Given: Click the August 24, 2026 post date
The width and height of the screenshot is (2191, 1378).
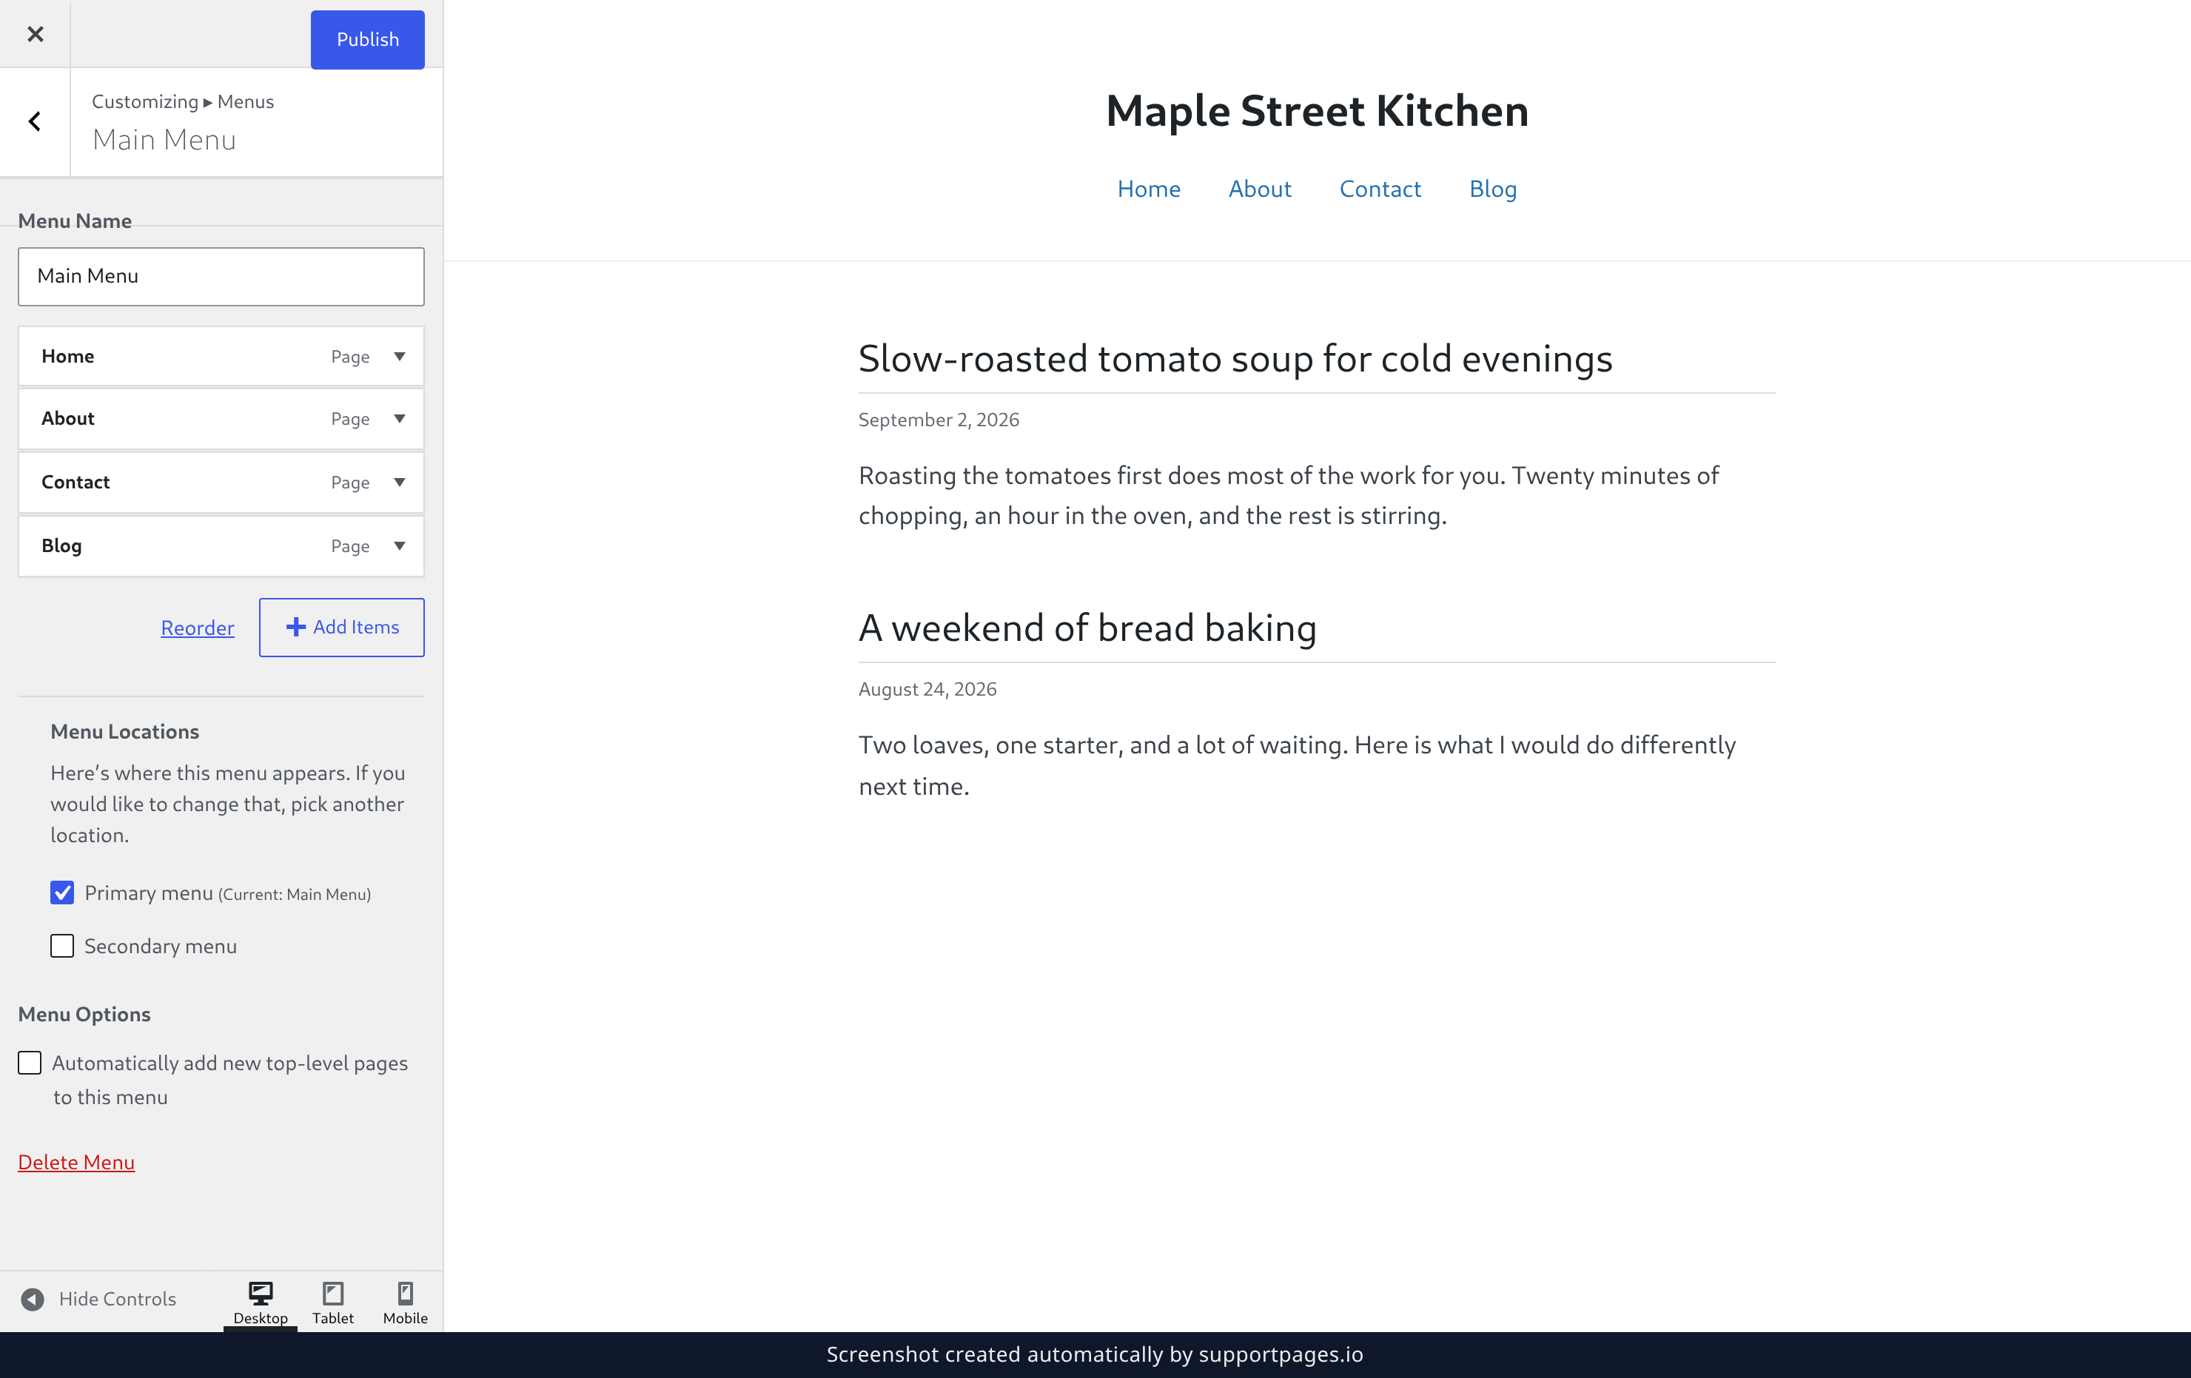Looking at the screenshot, I should (x=927, y=688).
